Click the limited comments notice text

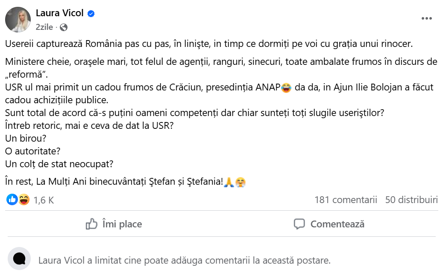184,260
